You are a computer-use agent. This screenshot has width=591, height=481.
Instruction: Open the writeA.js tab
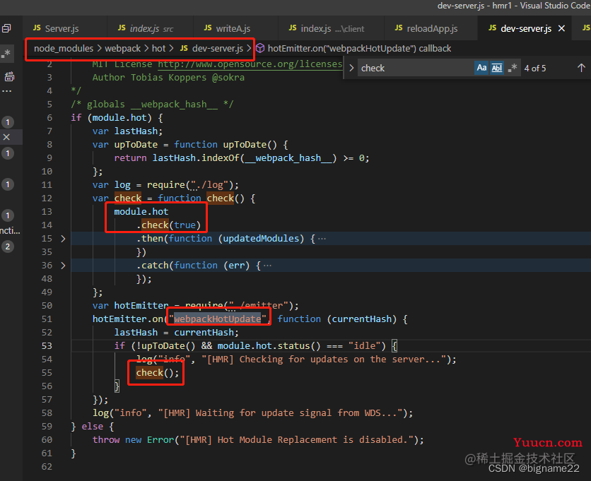point(227,29)
